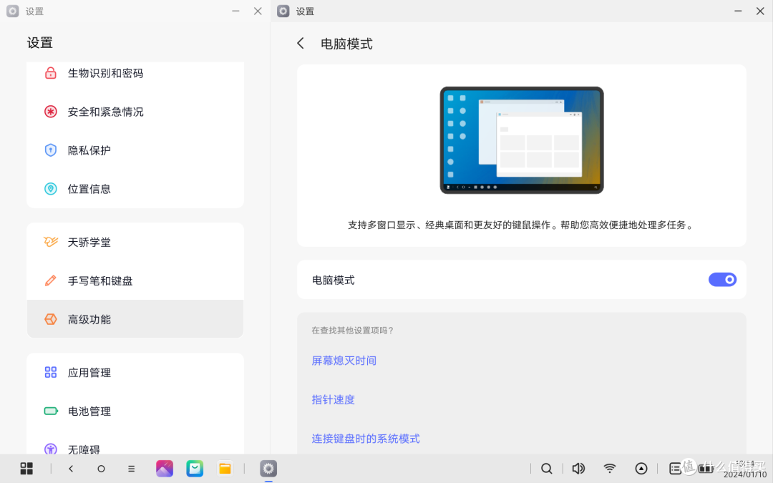Click the 手写笔和键盘 pencil icon

click(x=51, y=280)
